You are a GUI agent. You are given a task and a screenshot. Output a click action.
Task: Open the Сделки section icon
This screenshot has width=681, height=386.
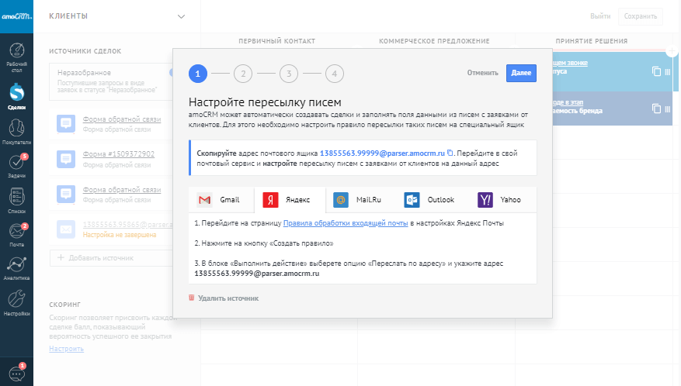pos(16,96)
